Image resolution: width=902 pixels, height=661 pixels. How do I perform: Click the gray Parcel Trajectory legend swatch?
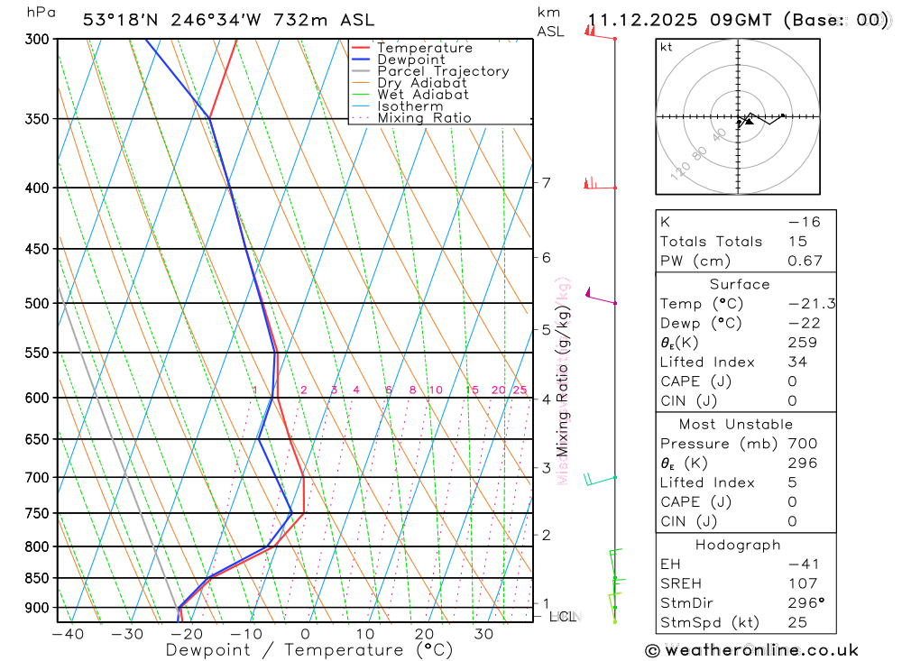click(361, 71)
